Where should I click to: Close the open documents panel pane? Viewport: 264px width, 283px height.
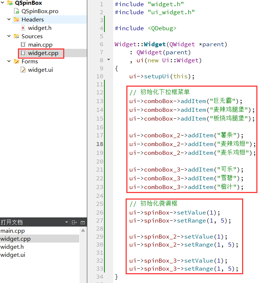[x=83, y=223]
